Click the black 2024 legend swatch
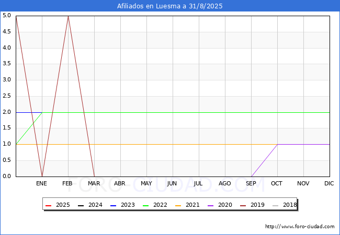The height and width of the screenshot is (235, 340). click(x=81, y=205)
